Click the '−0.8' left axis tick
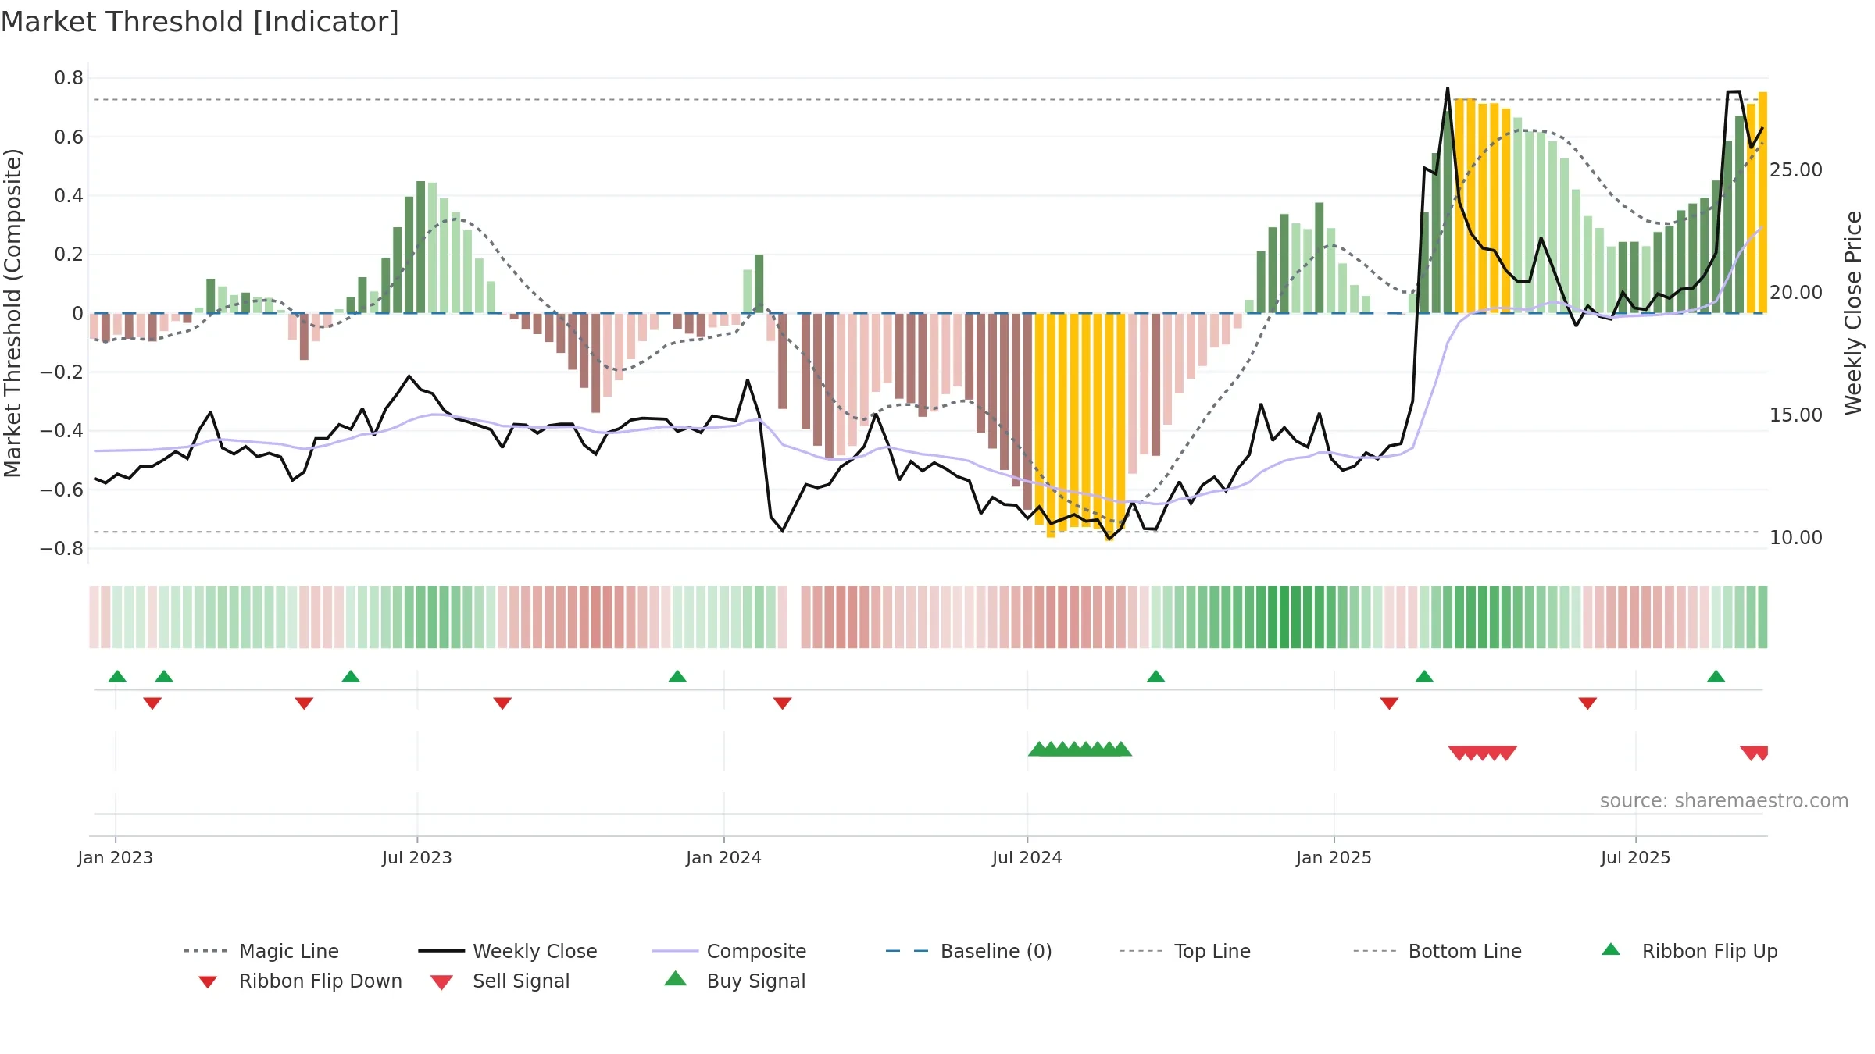The height and width of the screenshot is (1054, 1875). tap(62, 549)
